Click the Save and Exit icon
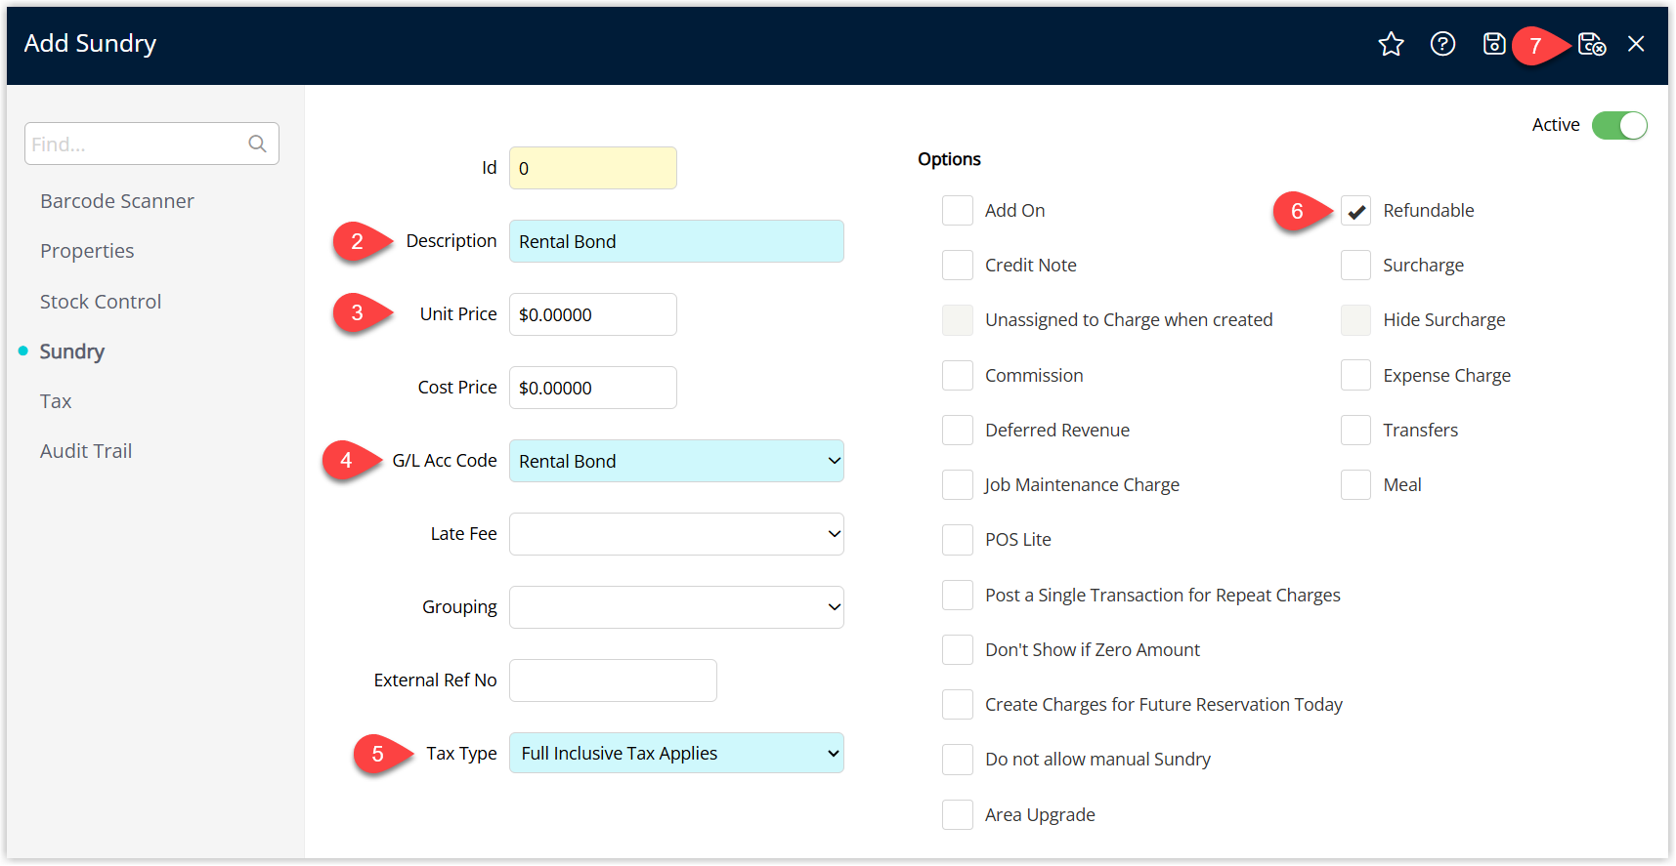Viewport: 1676px width, 866px height. click(x=1592, y=44)
